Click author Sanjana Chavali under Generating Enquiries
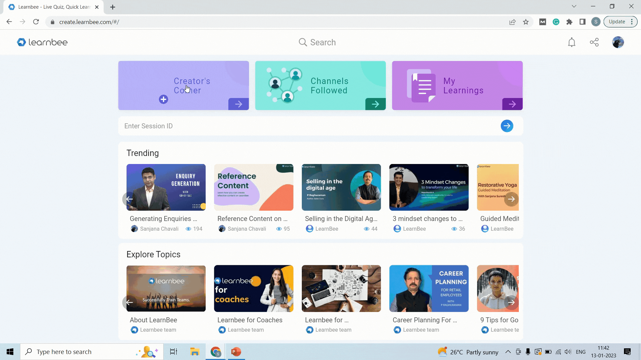 pos(159,229)
